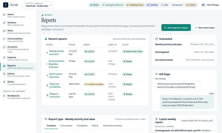Click the 4.6 of 5 rubric badge
This screenshot has height=133, width=222.
click(x=89, y=51)
